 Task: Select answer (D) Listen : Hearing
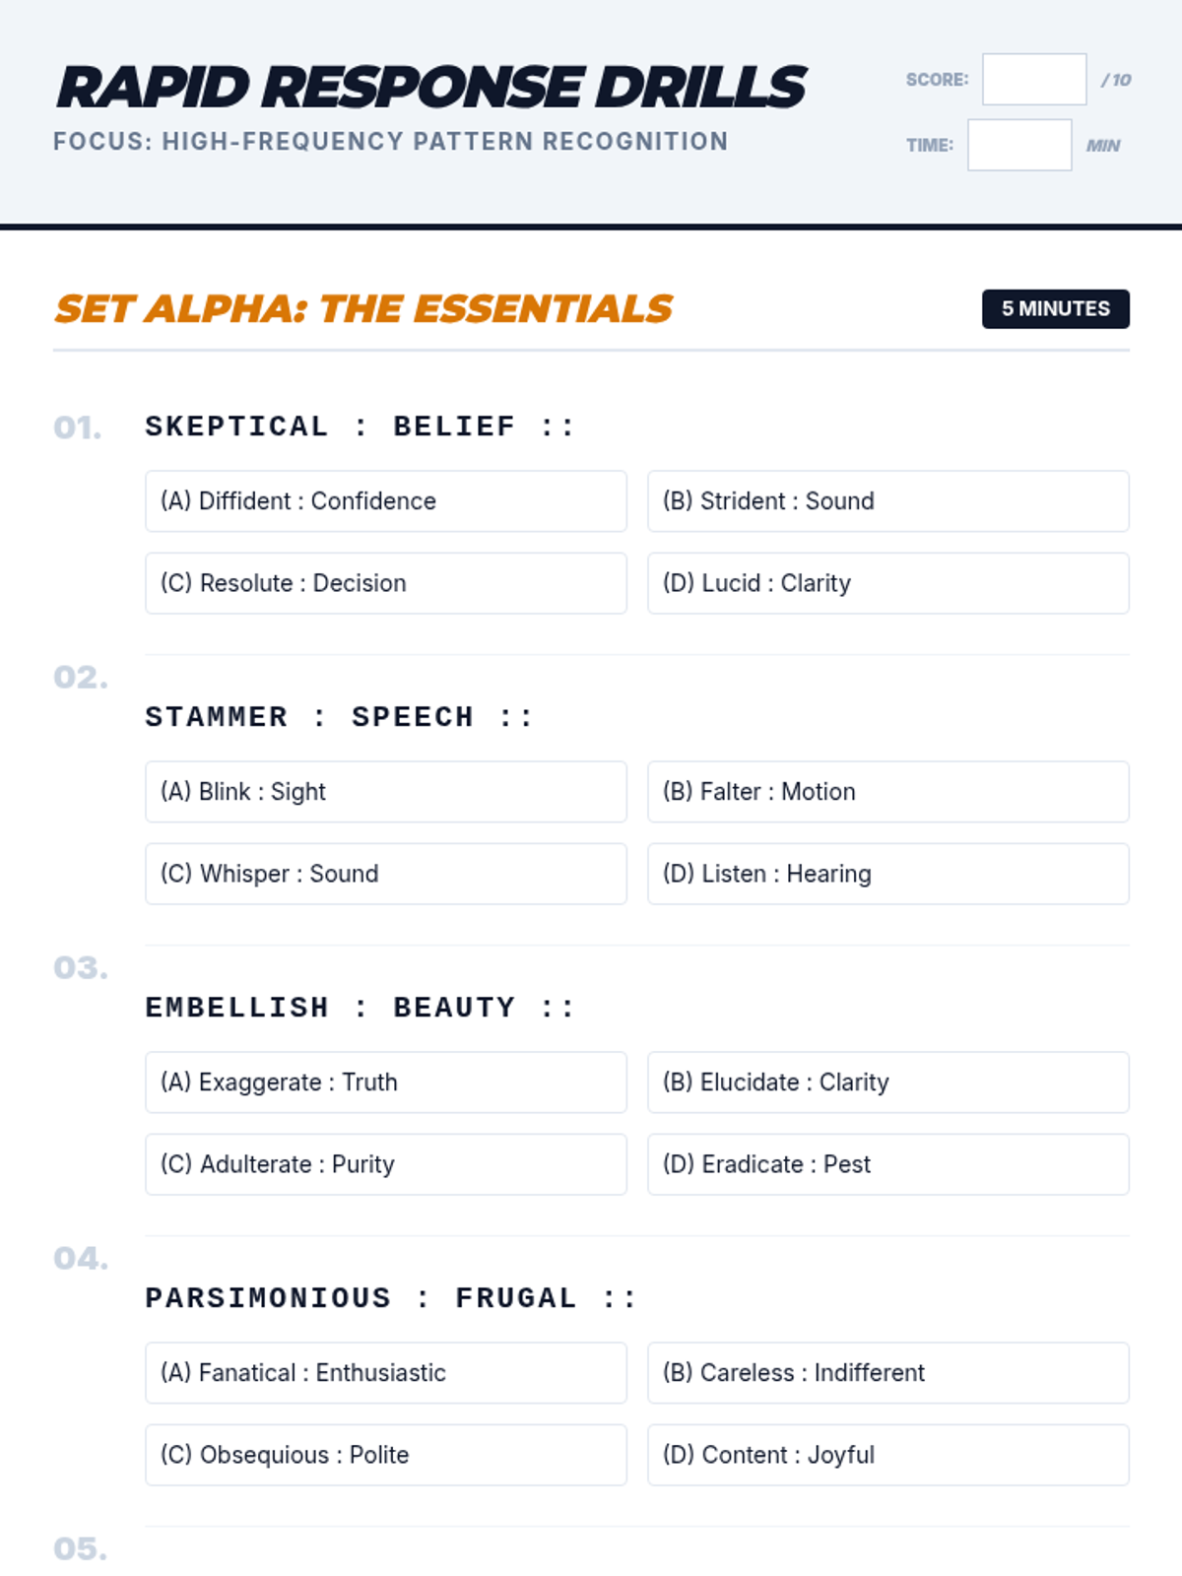(887, 874)
